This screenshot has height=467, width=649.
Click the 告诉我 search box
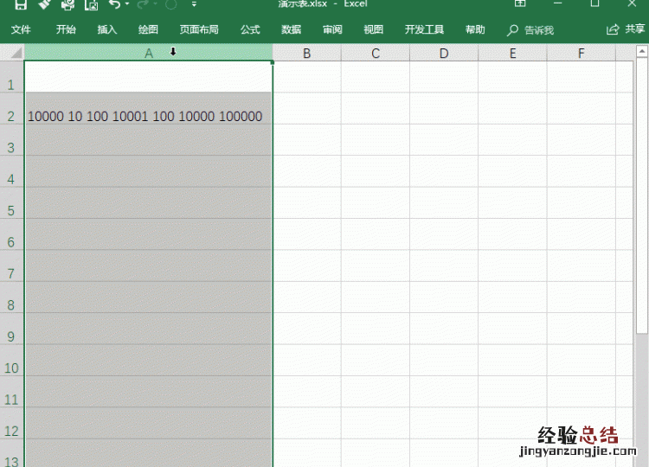pyautogui.click(x=530, y=30)
